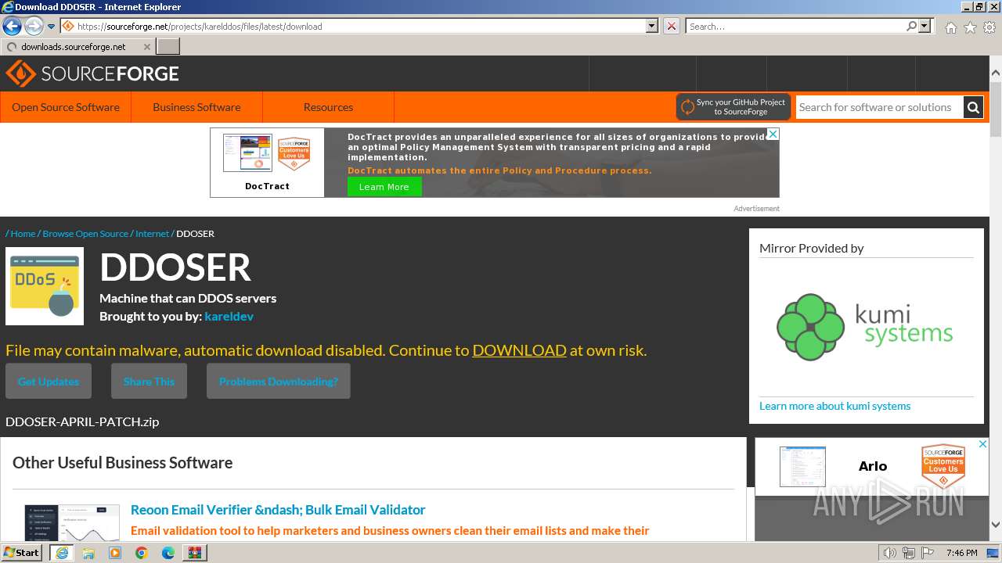The height and width of the screenshot is (563, 1002).
Task: Open the Resources menu
Action: point(328,107)
